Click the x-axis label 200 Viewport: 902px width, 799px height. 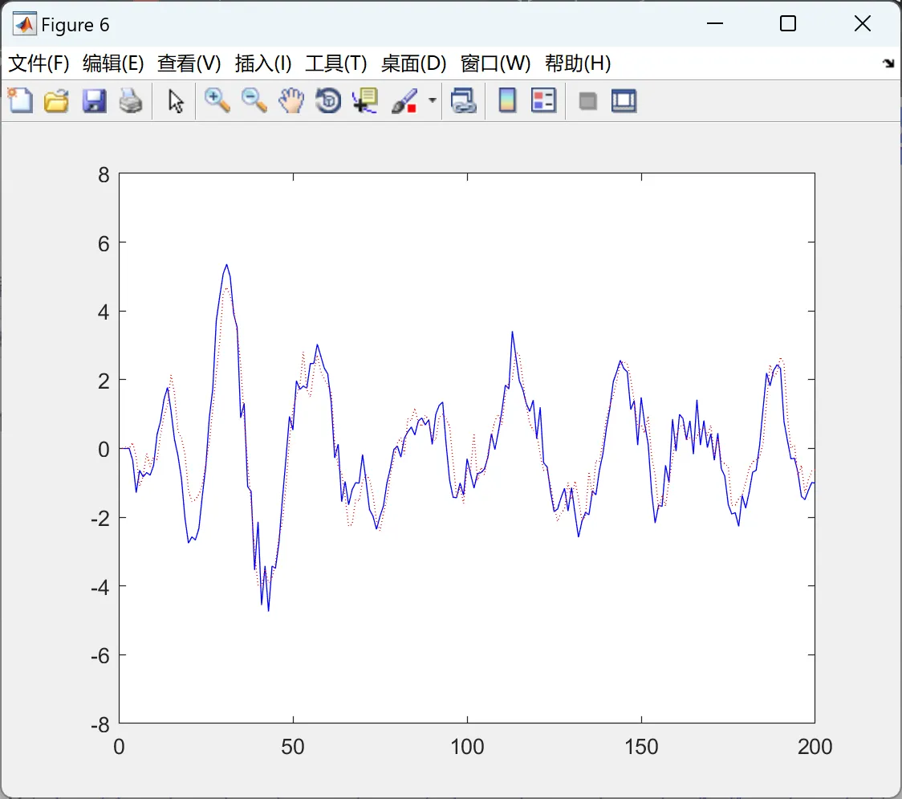(x=815, y=747)
